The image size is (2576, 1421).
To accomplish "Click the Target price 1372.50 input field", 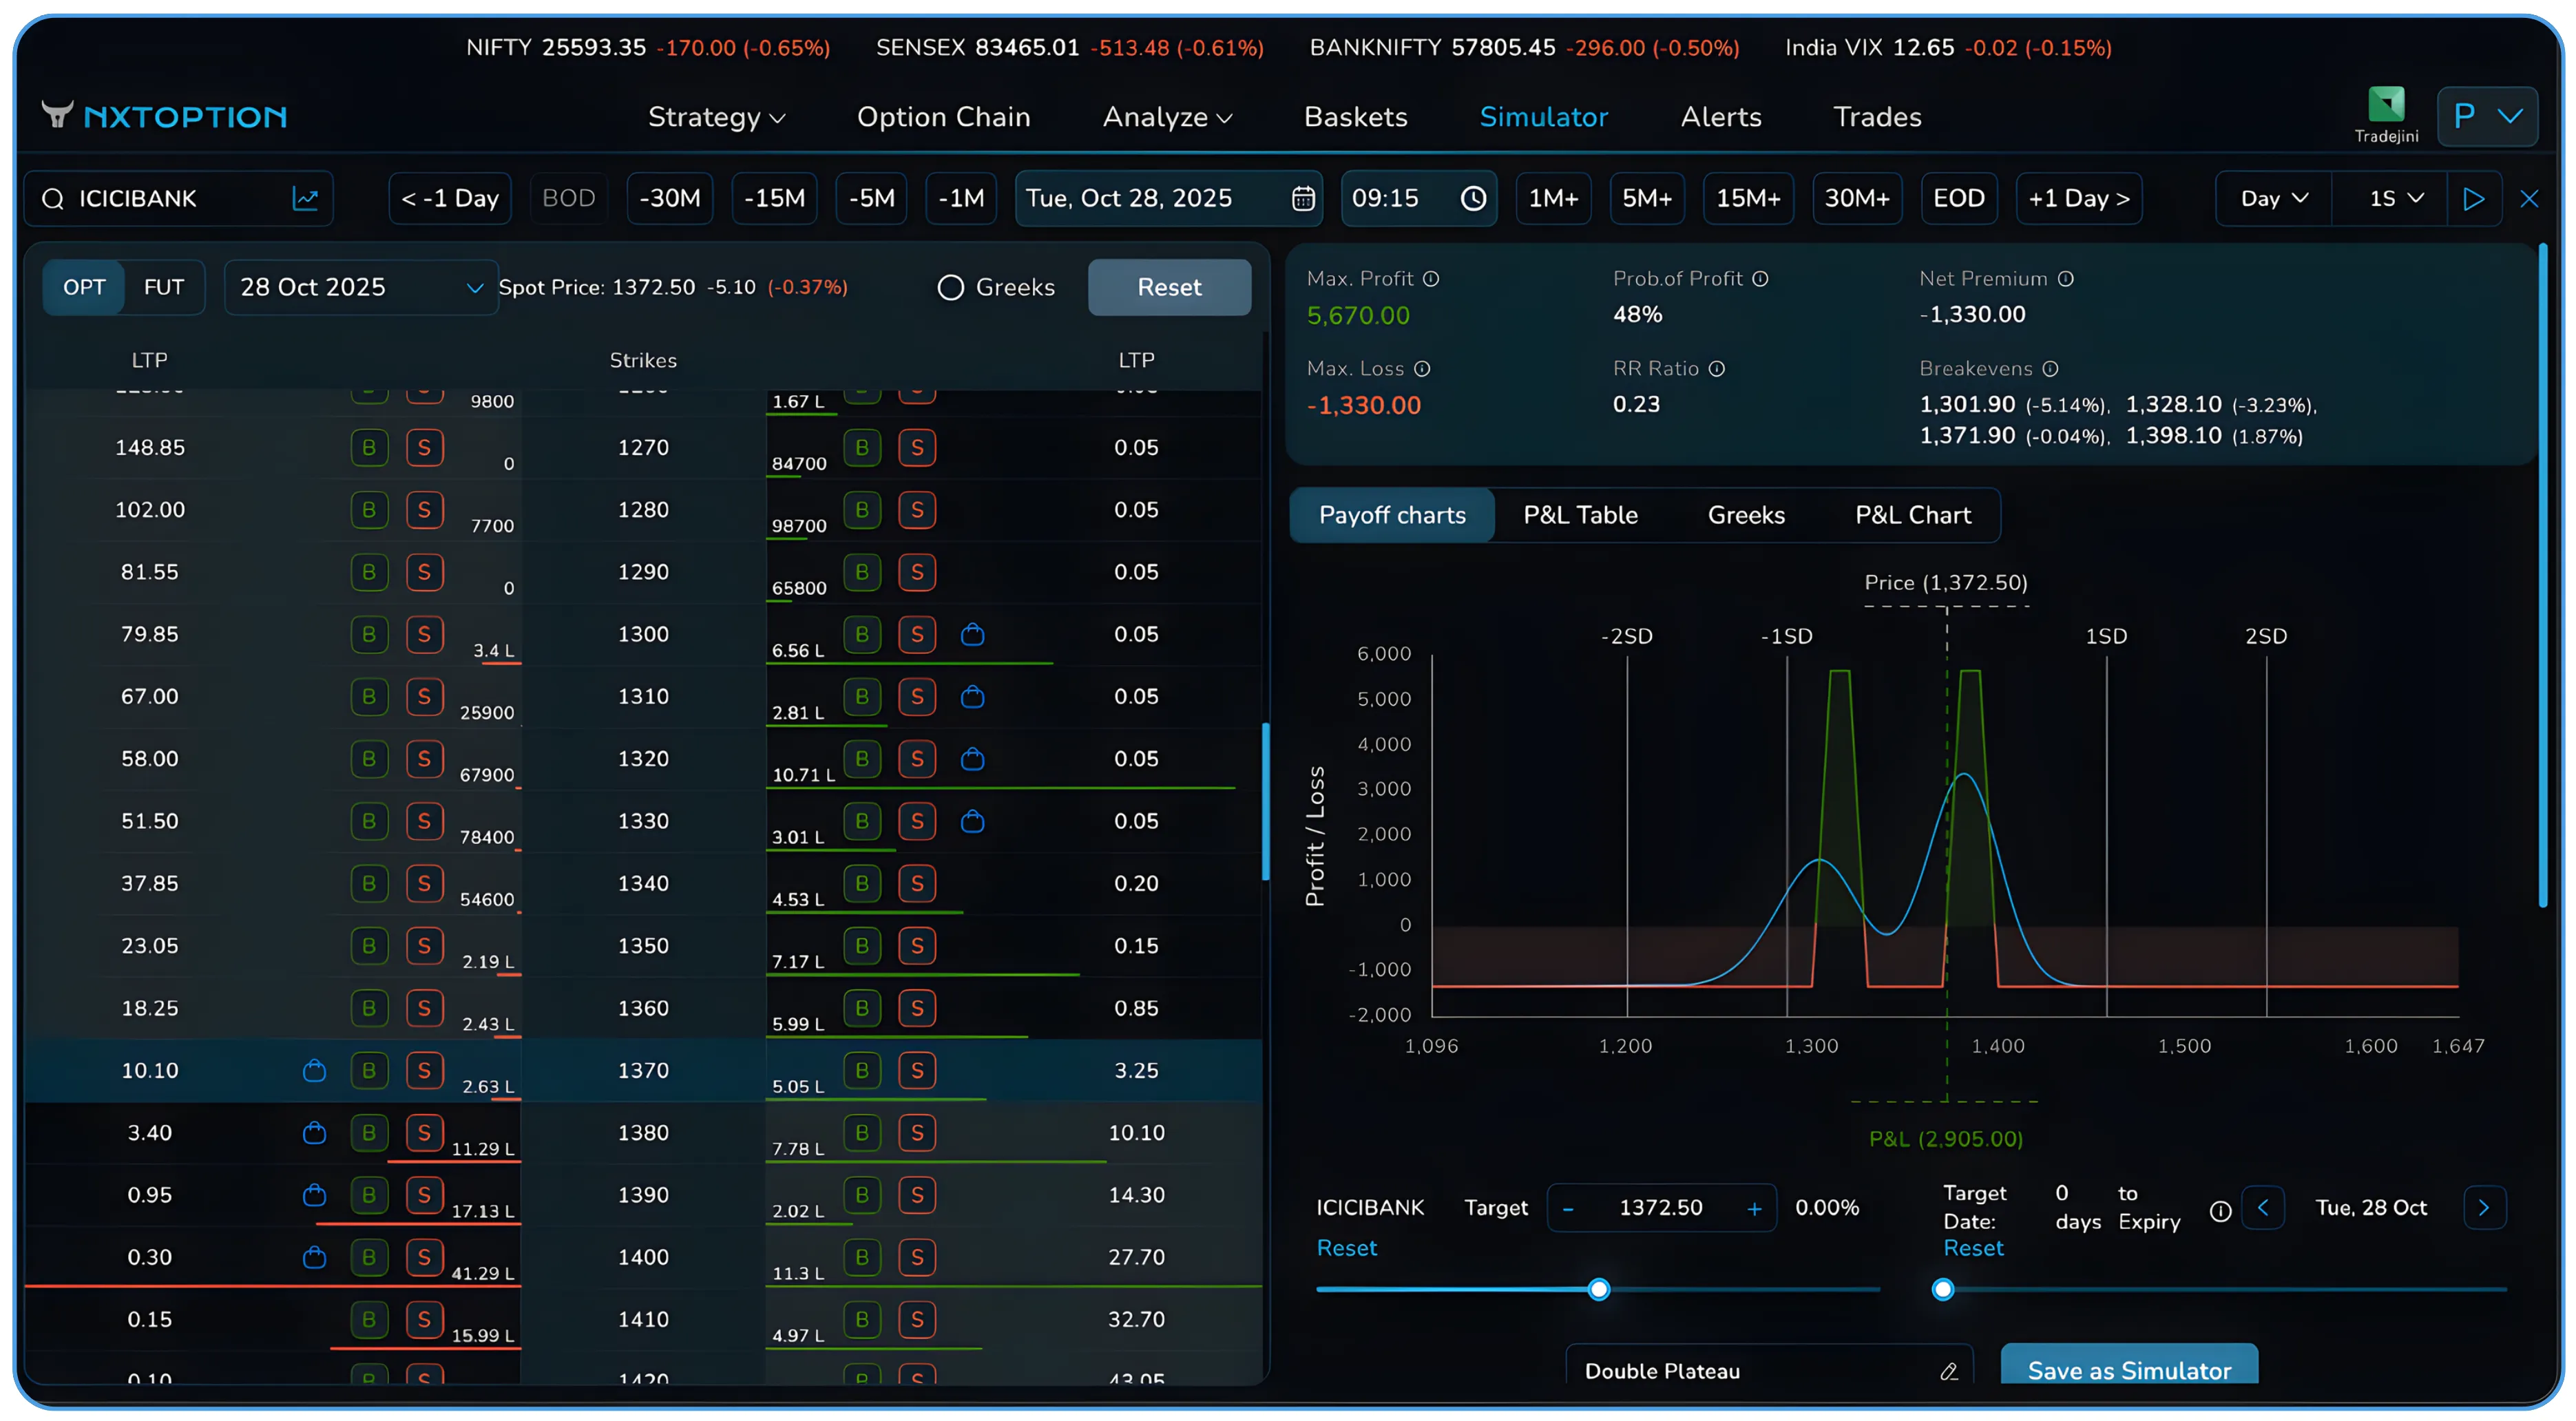I will tap(1661, 1207).
